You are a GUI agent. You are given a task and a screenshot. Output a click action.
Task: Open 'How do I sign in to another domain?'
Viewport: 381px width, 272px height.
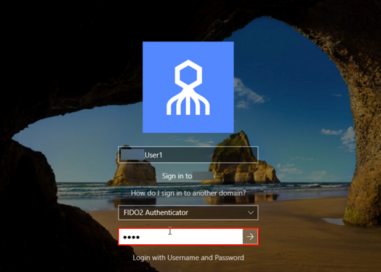pos(188,193)
